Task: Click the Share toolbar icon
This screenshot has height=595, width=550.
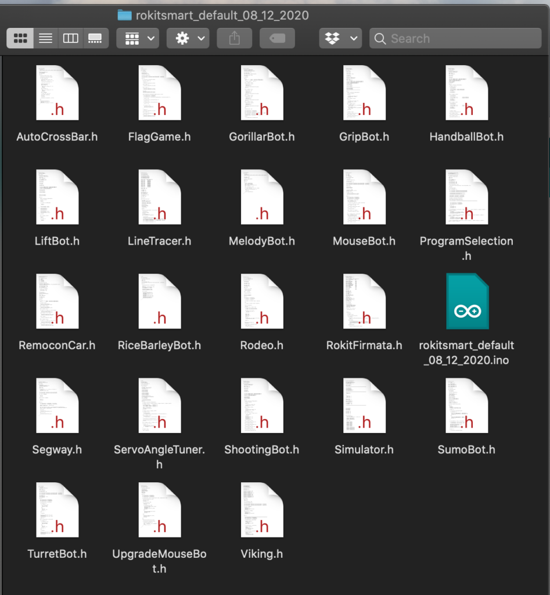Action: click(234, 38)
